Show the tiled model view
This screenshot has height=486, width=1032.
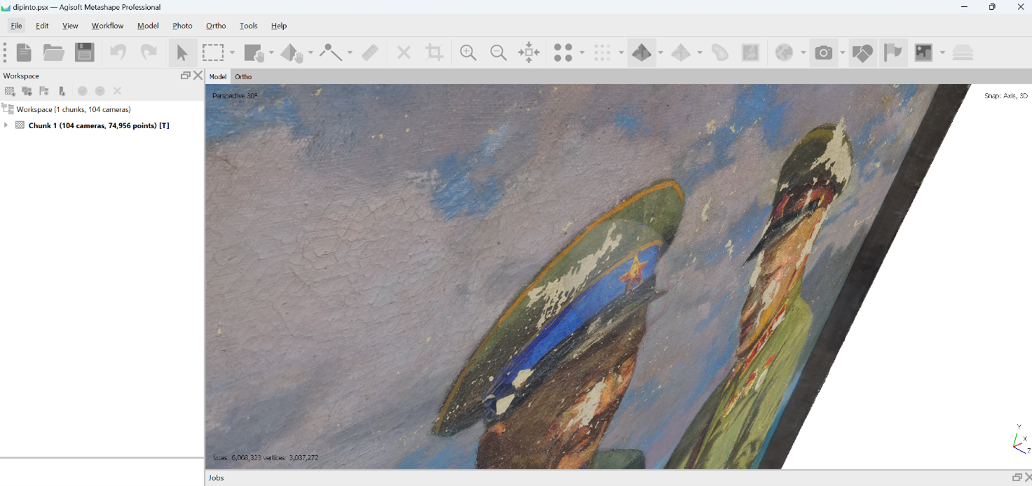click(x=681, y=53)
